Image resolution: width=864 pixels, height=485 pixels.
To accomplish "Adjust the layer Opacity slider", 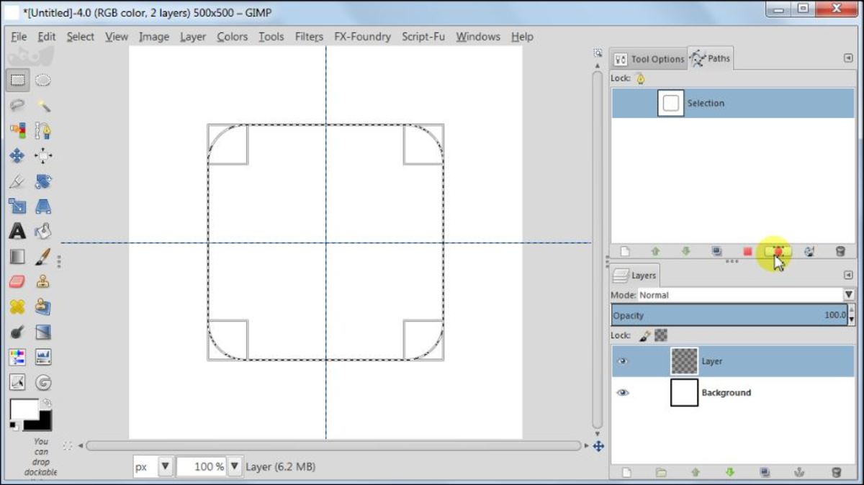I will [x=727, y=315].
